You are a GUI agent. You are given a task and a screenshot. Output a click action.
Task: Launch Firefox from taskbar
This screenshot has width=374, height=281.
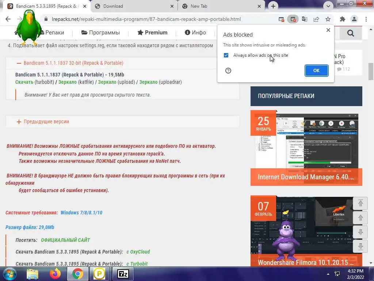coord(55,274)
